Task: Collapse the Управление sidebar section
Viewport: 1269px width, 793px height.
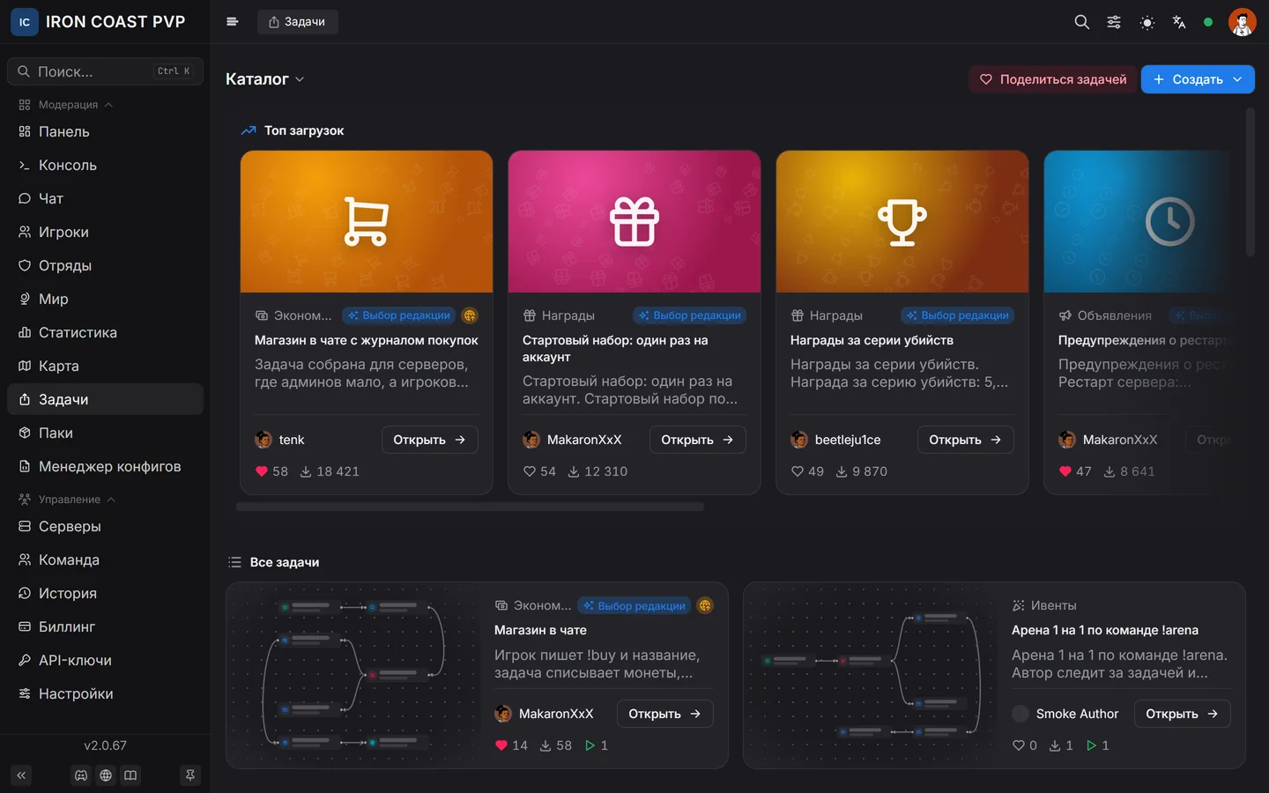Action: pos(67,500)
